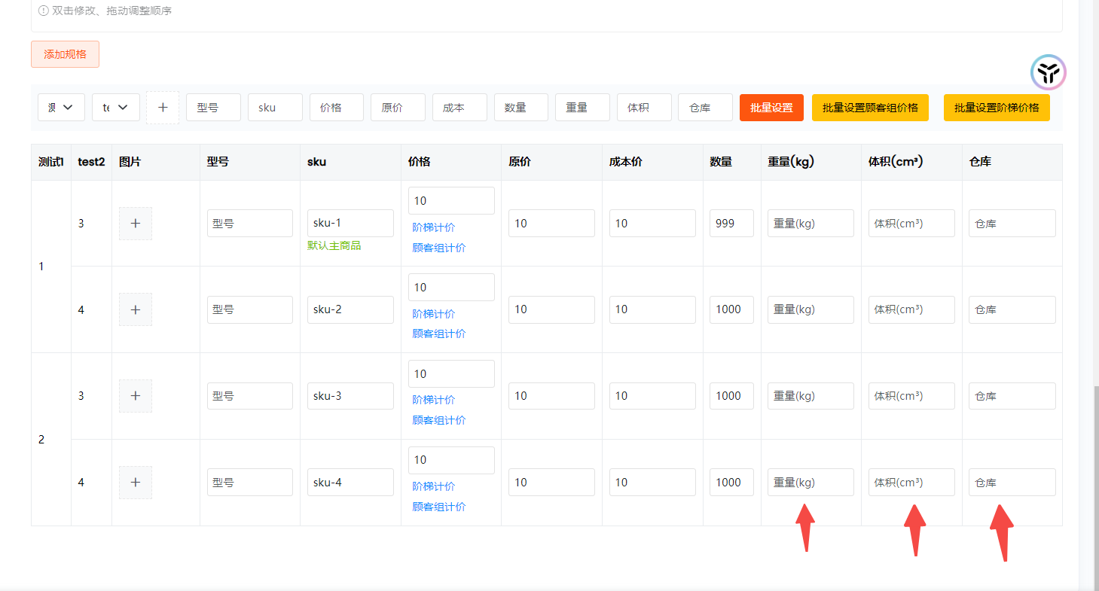Focus the batch sku input field
Image resolution: width=1099 pixels, height=591 pixels.
coord(275,108)
